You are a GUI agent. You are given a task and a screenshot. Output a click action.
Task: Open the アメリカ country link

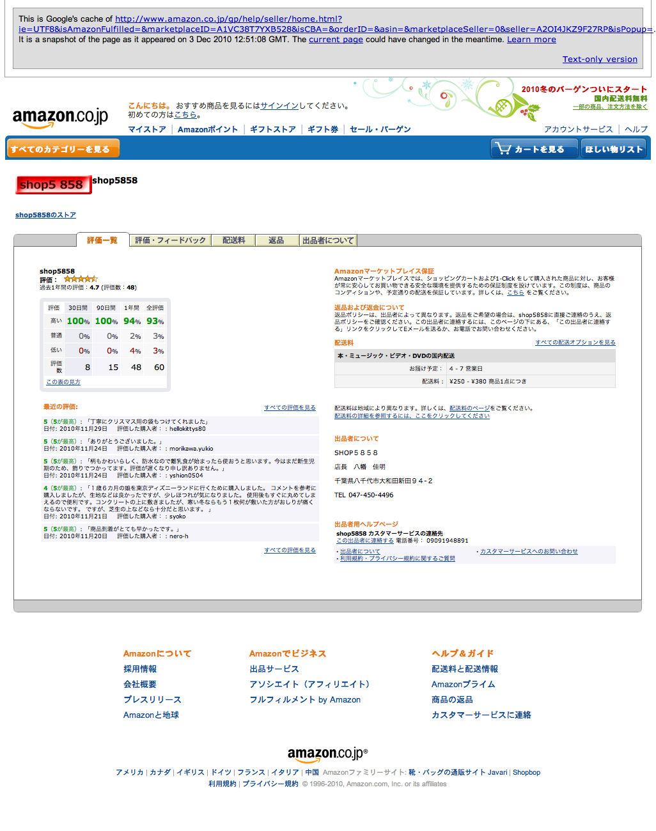click(x=130, y=772)
